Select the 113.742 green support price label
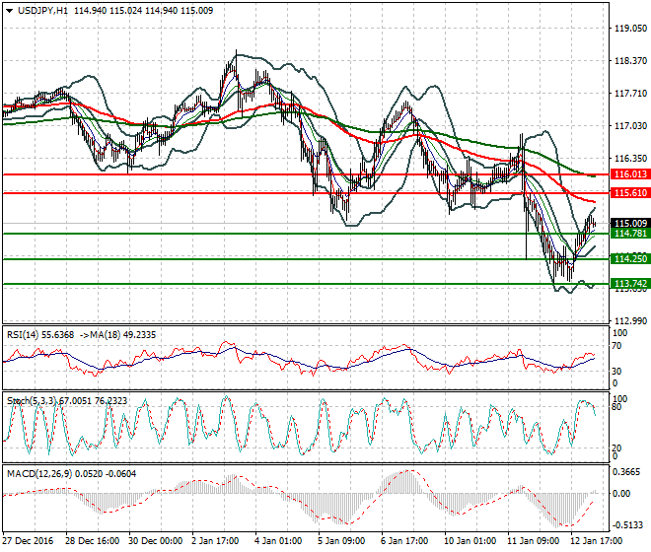Image resolution: width=651 pixels, height=552 pixels. coord(630,284)
